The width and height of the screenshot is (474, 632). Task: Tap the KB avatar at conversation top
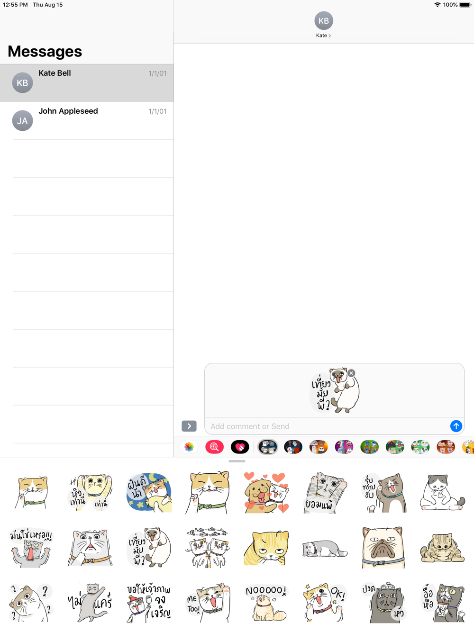click(324, 21)
